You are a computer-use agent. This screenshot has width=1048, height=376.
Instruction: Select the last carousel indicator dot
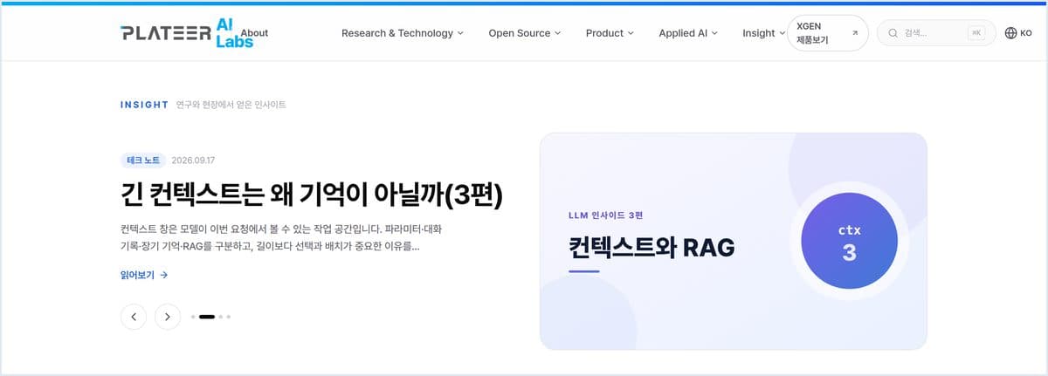[x=229, y=317]
